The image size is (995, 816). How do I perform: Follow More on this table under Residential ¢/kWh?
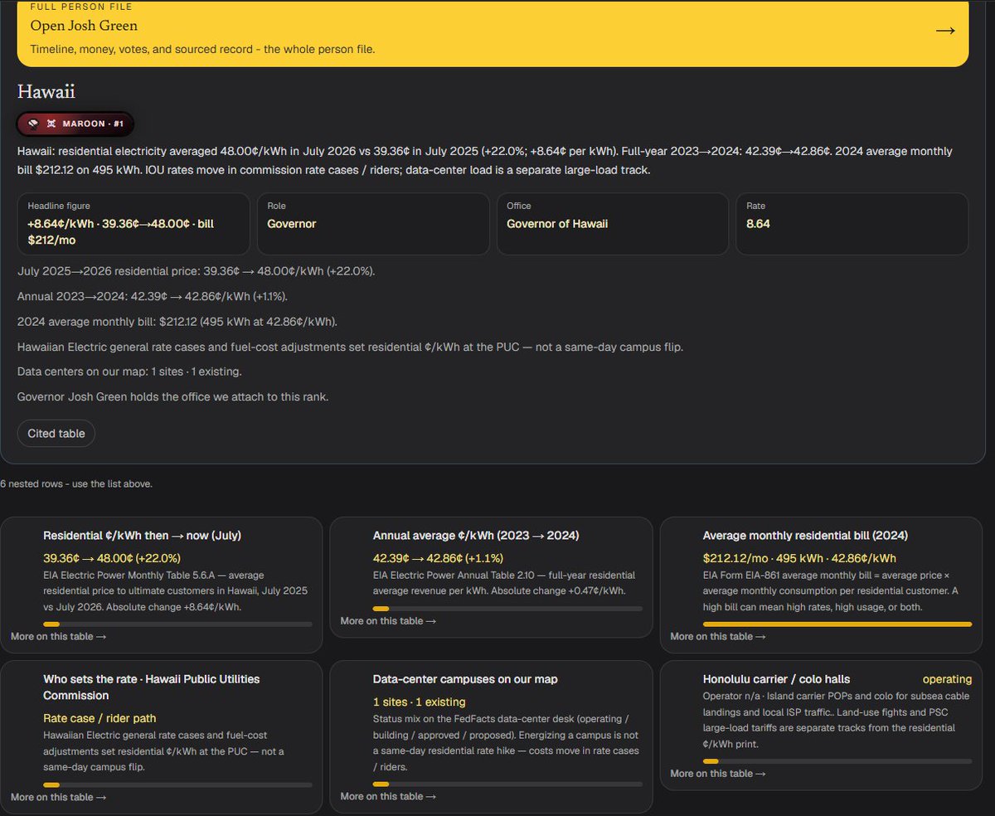pos(58,636)
